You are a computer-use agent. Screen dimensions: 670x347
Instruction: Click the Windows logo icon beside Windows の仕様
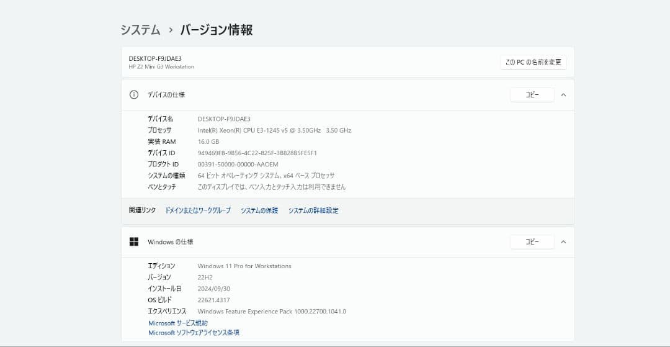(x=134, y=242)
